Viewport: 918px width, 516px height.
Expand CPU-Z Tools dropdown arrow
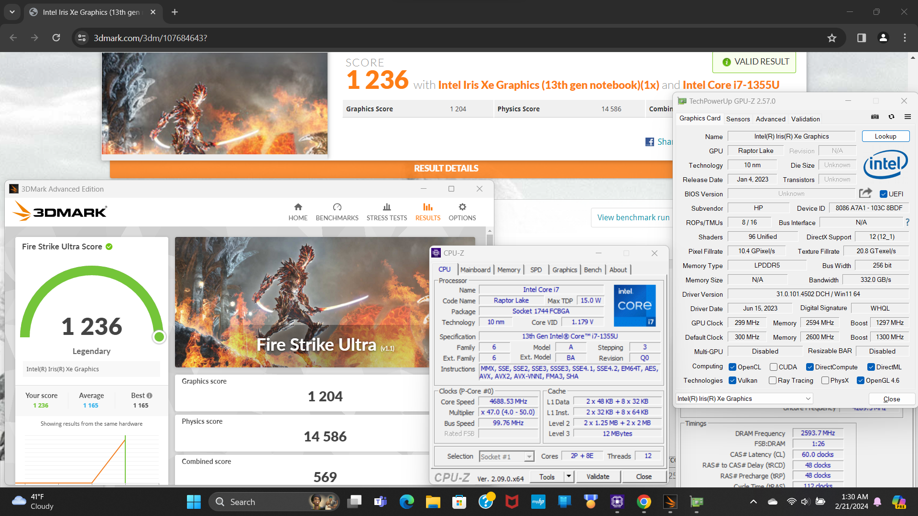click(568, 476)
